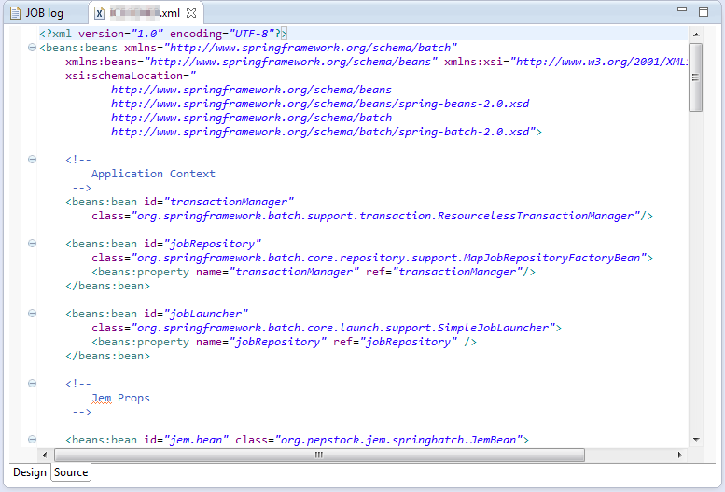
Task: Click the "jobLauncher" id value
Action: [x=206, y=314]
